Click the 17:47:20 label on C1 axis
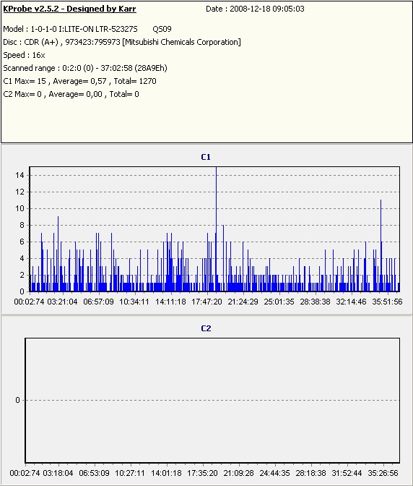This screenshot has width=413, height=486. (206, 302)
